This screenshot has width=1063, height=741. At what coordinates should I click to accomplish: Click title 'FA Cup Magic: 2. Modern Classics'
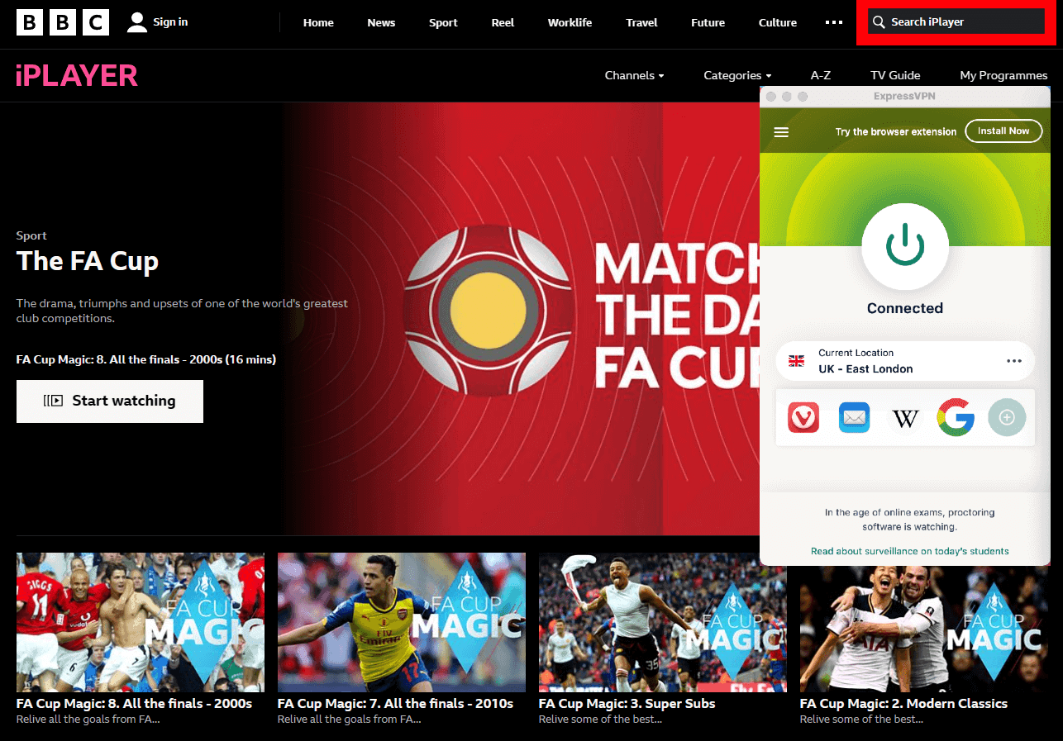(903, 704)
